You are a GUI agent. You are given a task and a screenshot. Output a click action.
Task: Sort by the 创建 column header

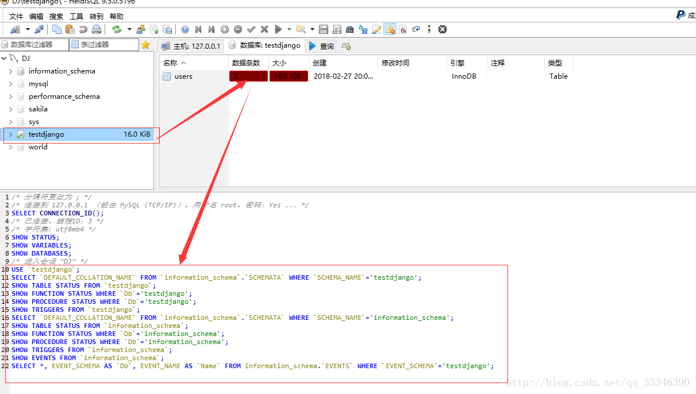point(343,63)
